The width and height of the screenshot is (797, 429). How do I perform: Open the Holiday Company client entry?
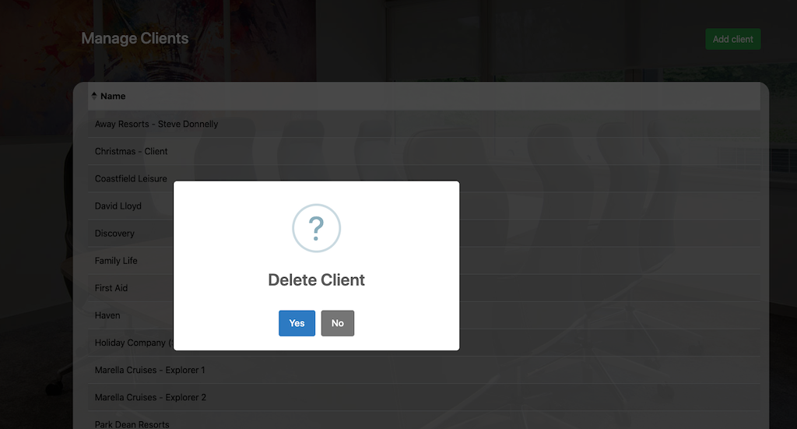point(130,343)
